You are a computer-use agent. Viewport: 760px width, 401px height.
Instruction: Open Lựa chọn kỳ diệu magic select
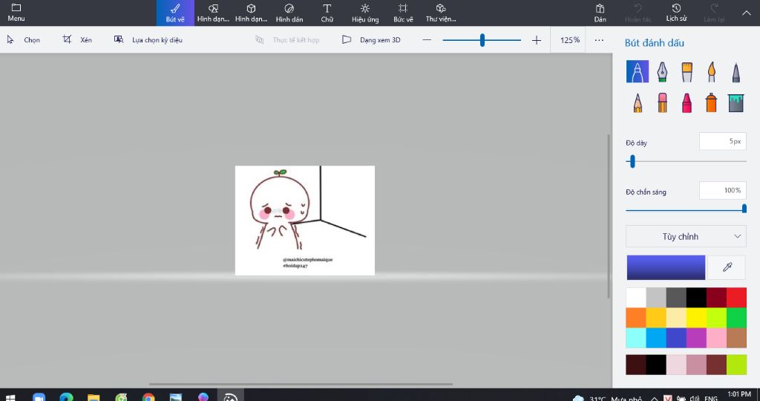pyautogui.click(x=148, y=40)
